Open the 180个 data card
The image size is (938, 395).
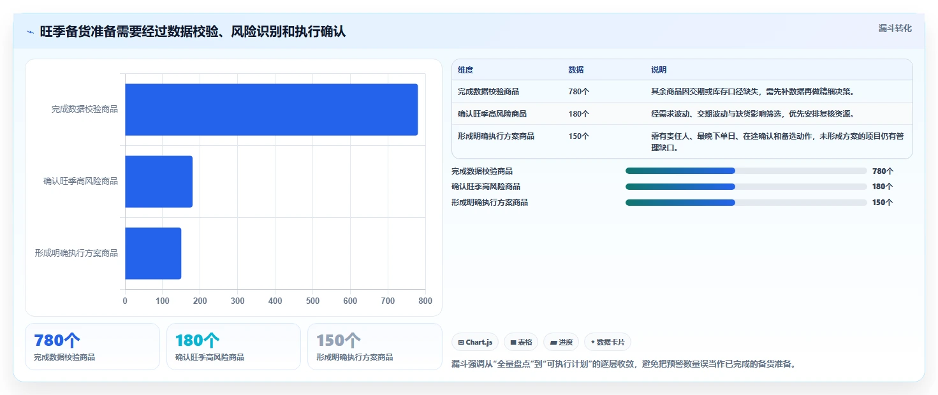pos(233,347)
